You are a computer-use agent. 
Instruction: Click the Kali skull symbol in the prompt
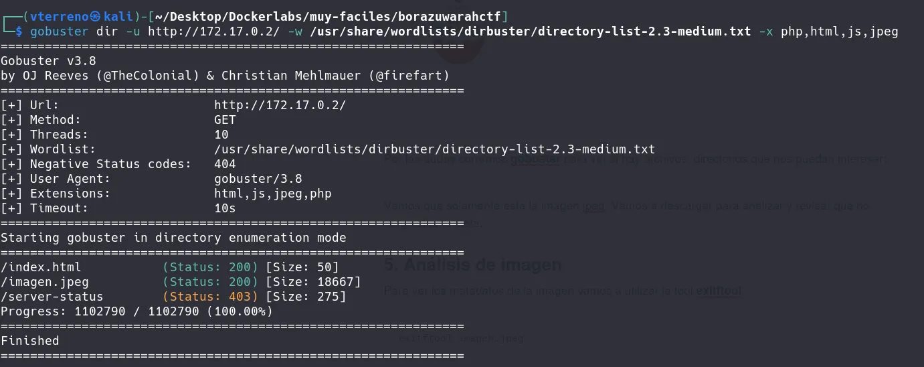[113, 16]
